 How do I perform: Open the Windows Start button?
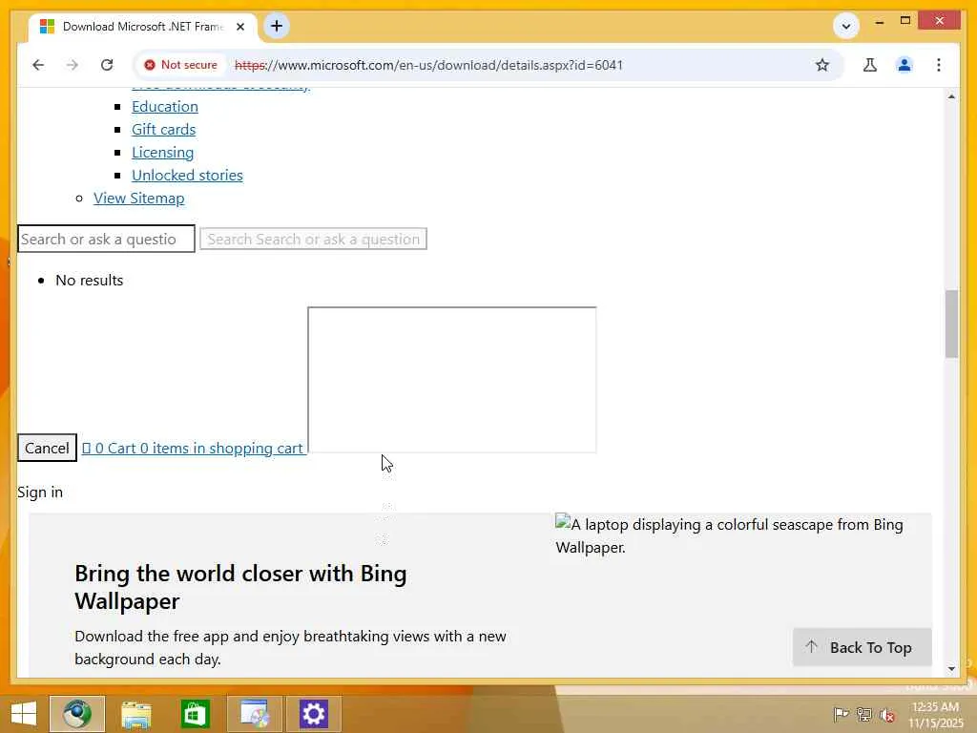[x=24, y=714]
